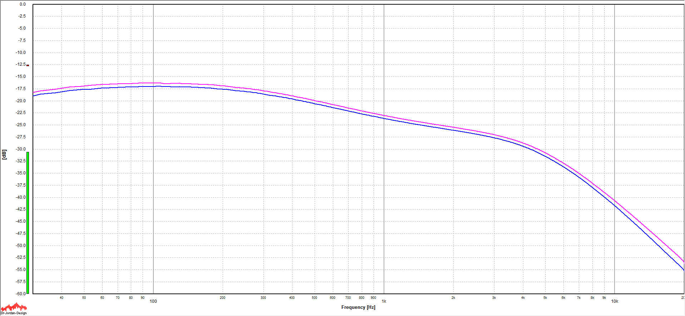Viewport: 685px width, 316px height.
Task: Click the -60.0 dB axis label
Action: (x=21, y=293)
